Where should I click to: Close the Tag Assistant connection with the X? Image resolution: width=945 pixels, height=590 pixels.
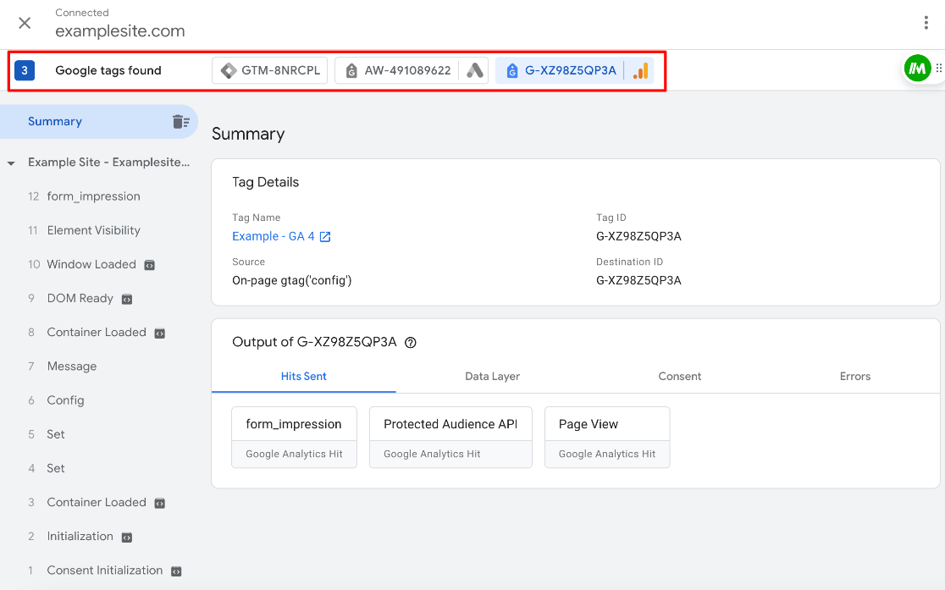[x=24, y=23]
